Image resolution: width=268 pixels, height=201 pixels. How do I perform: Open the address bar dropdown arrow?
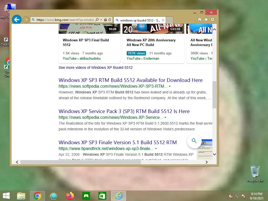point(101,20)
